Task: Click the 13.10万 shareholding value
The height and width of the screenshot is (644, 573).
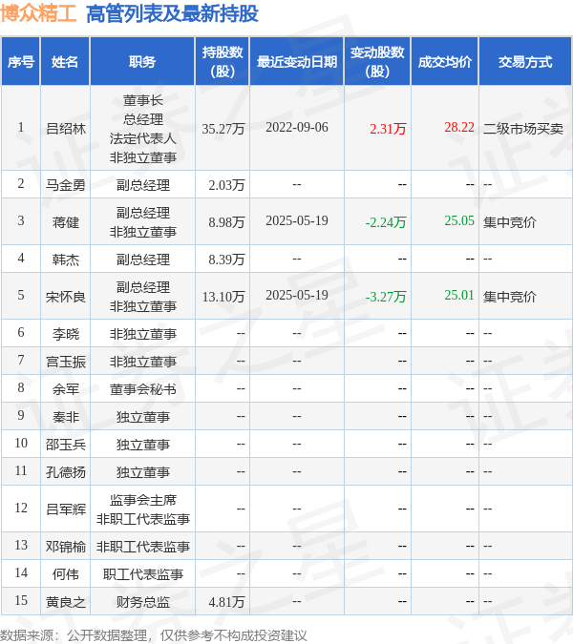Action: click(223, 297)
